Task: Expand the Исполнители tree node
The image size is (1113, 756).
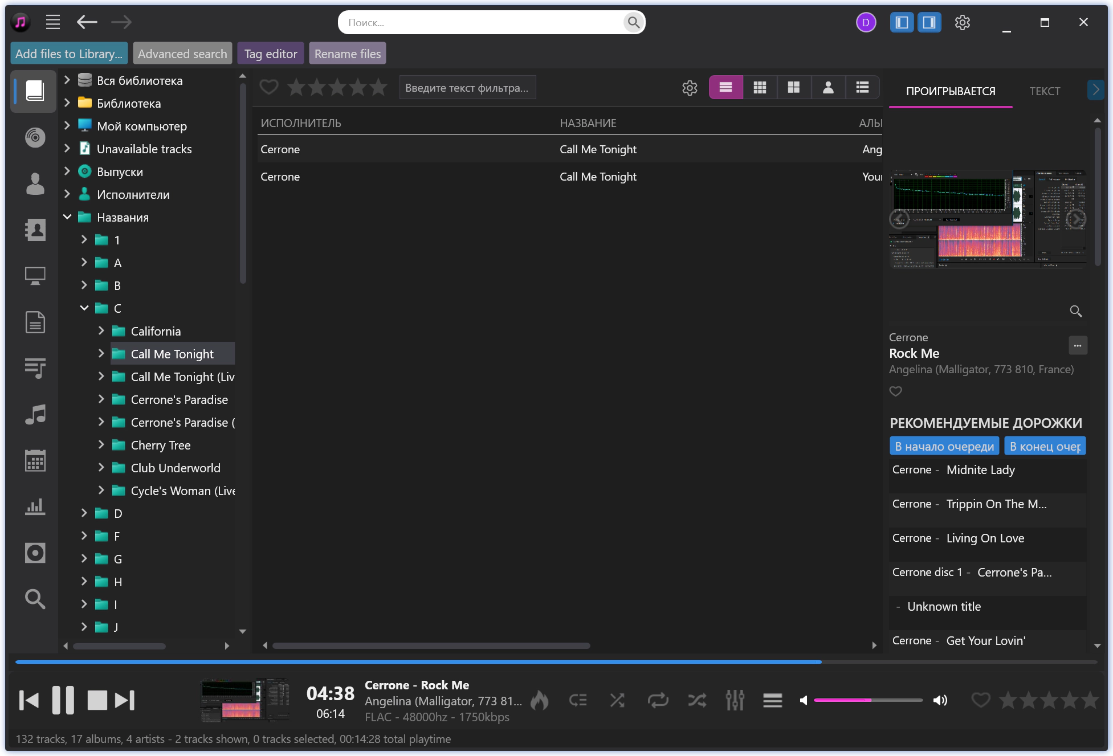Action: click(67, 194)
